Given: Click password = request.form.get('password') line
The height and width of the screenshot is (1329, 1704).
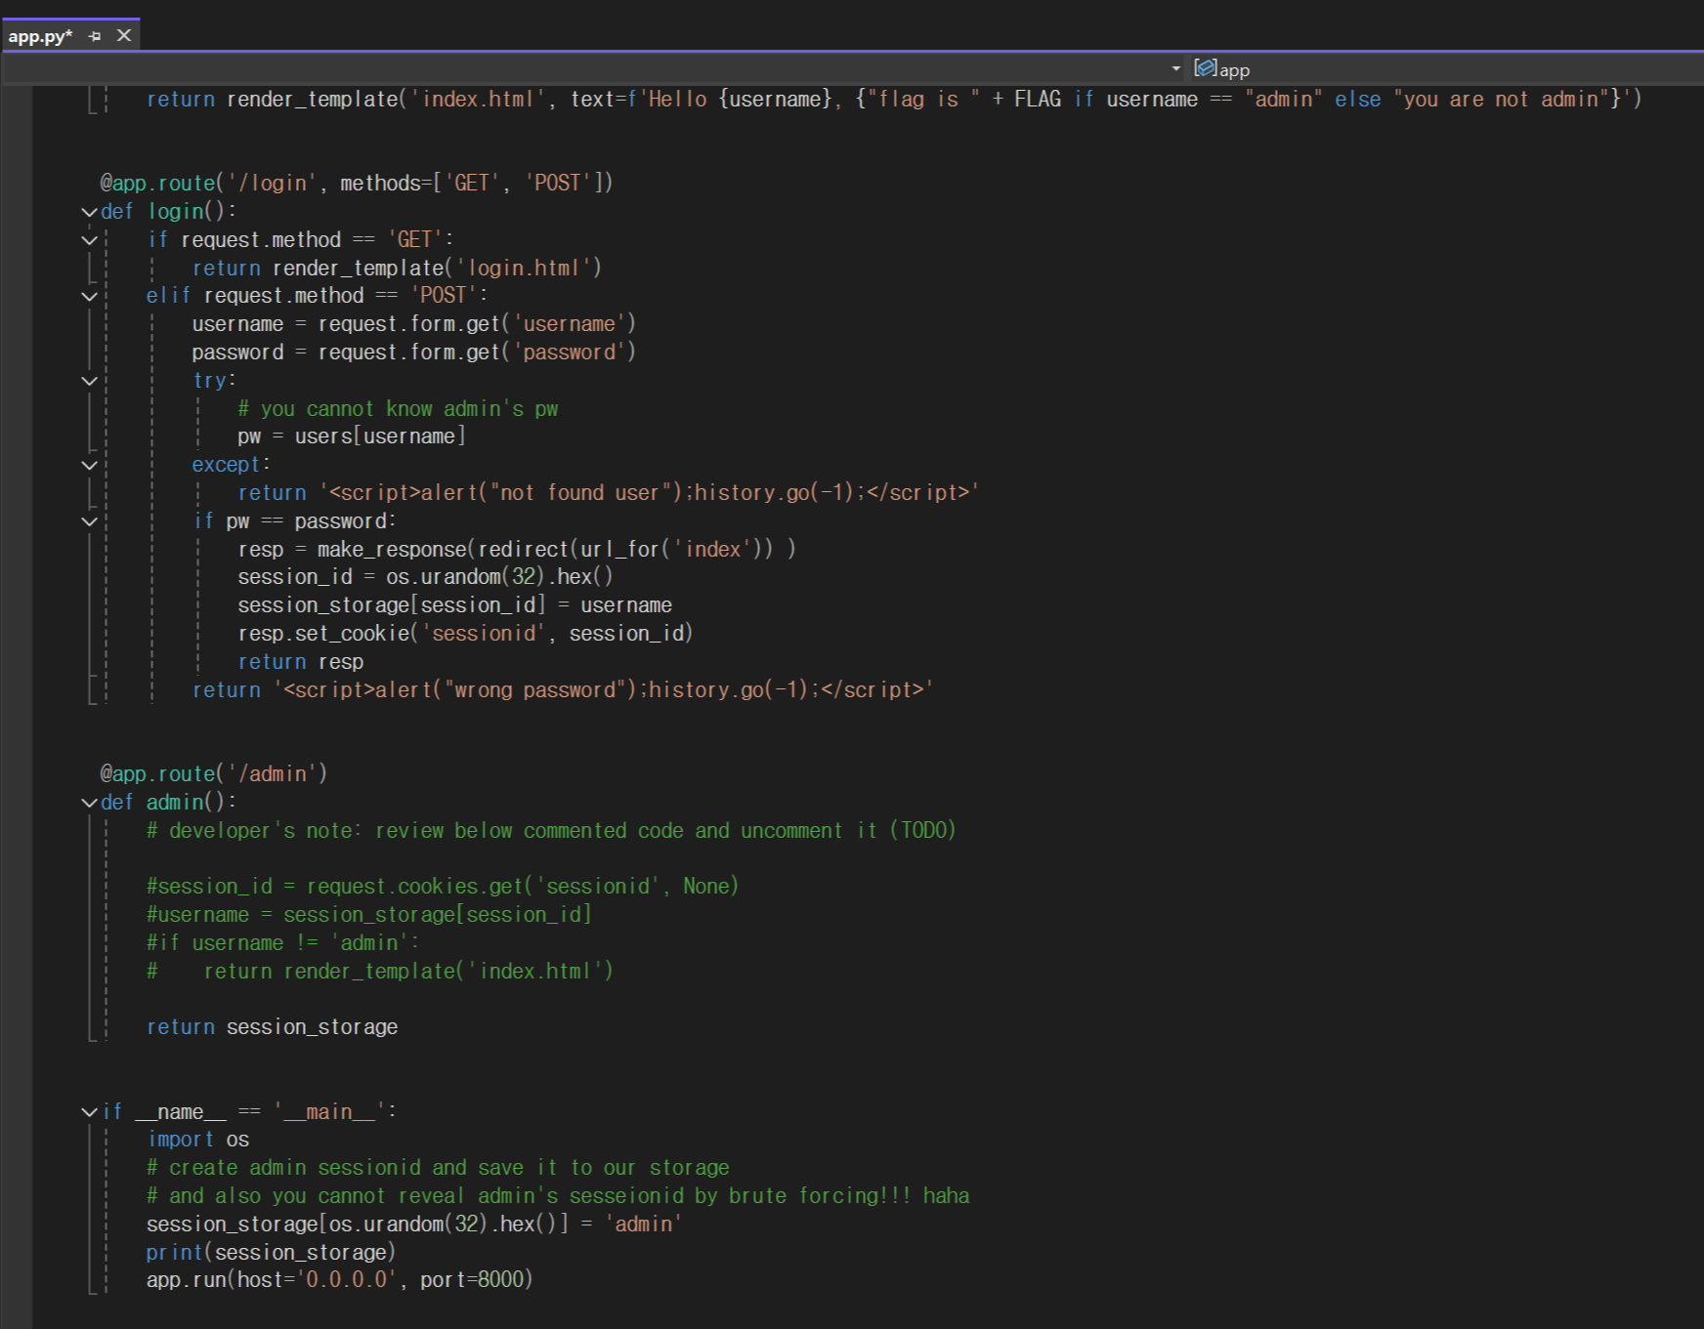Looking at the screenshot, I should click(x=414, y=353).
